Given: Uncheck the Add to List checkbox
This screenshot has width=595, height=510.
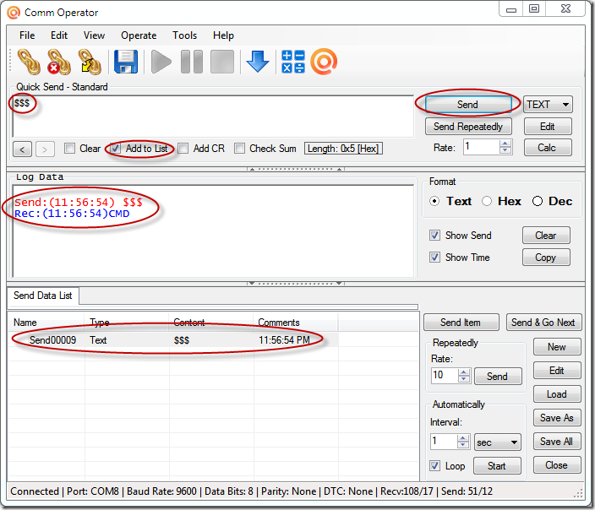Looking at the screenshot, I should coord(116,149).
